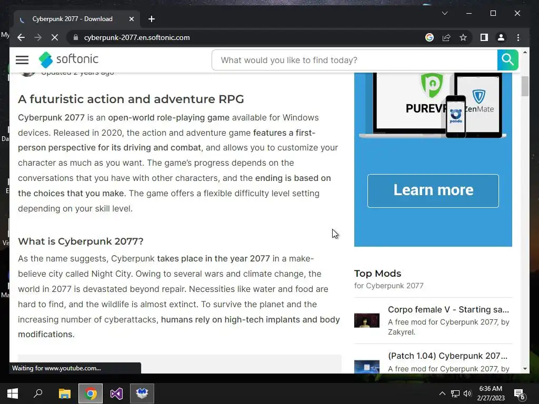Viewport: 539px width, 404px height.
Task: Click the Google icon in address bar
Action: point(430,37)
